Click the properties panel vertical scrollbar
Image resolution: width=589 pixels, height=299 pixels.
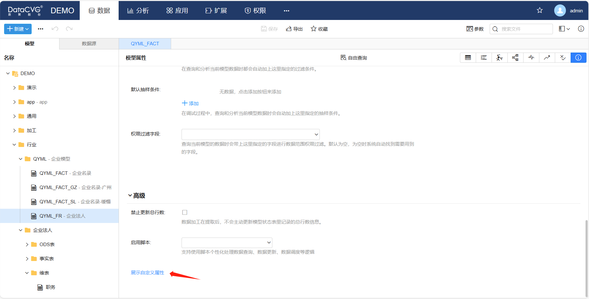(x=586, y=258)
